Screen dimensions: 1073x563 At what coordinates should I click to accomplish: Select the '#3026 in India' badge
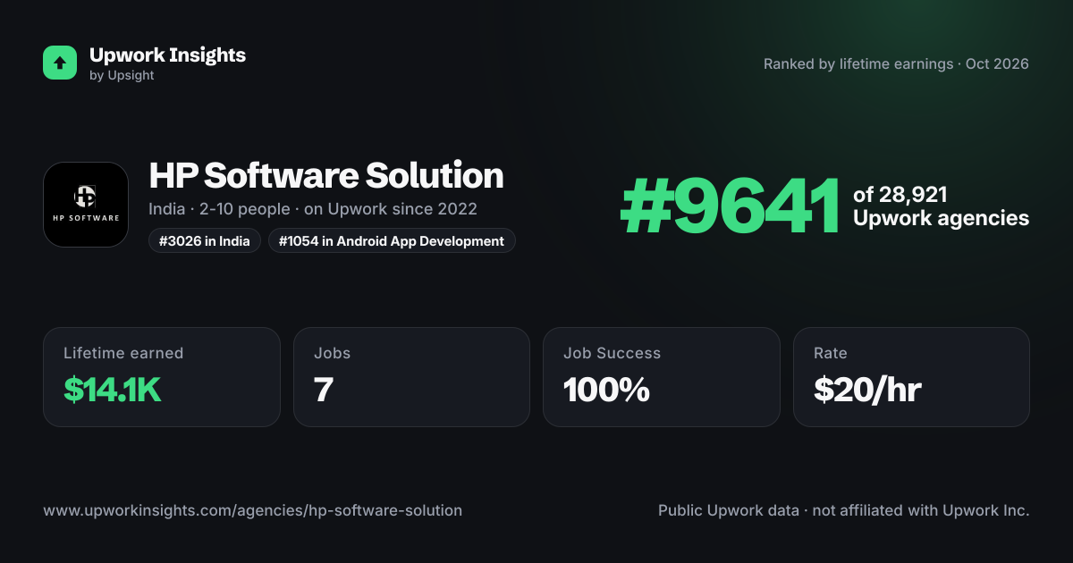[x=205, y=241]
